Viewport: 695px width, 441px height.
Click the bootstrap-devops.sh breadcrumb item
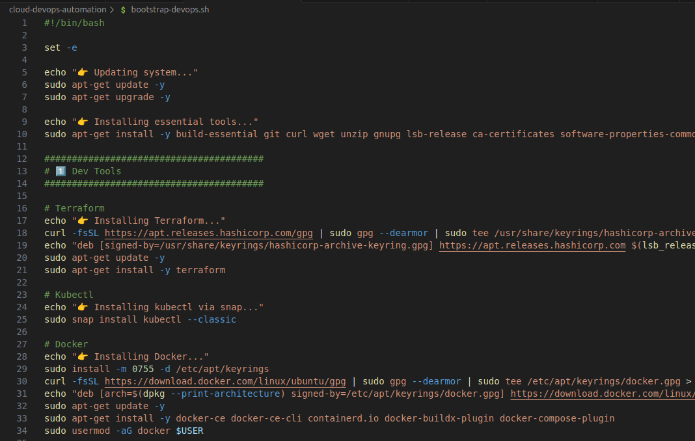point(170,9)
